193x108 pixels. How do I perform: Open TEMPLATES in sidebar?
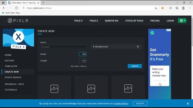click(11, 66)
